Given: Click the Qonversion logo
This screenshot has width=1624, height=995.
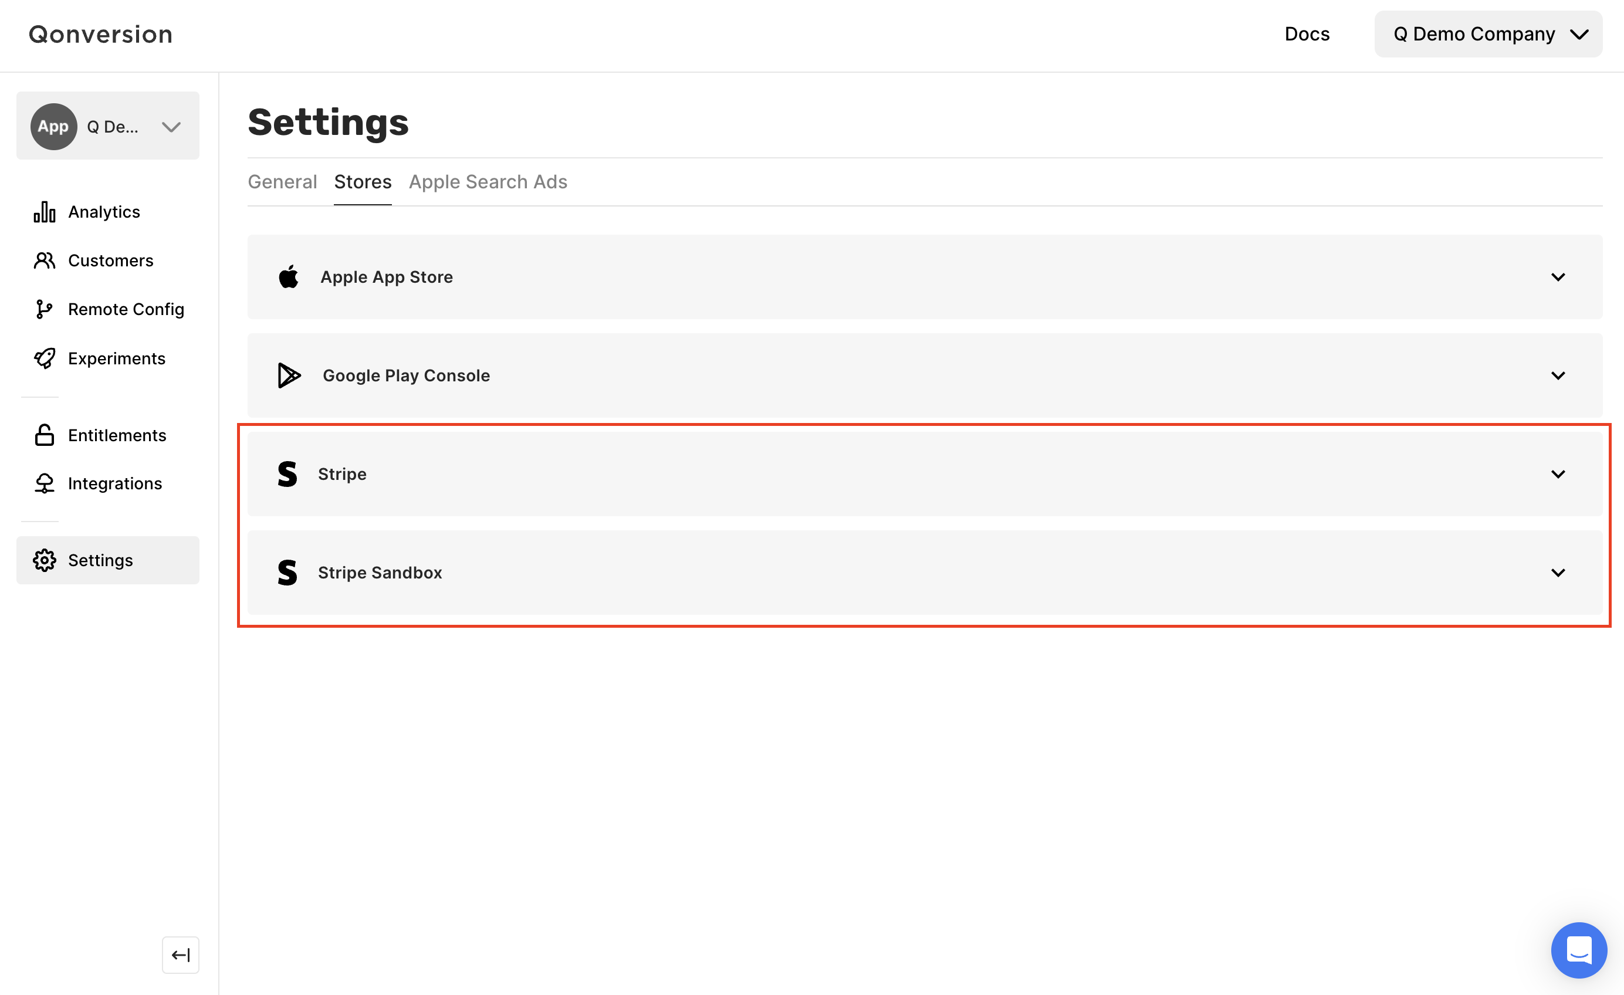Looking at the screenshot, I should click(100, 34).
